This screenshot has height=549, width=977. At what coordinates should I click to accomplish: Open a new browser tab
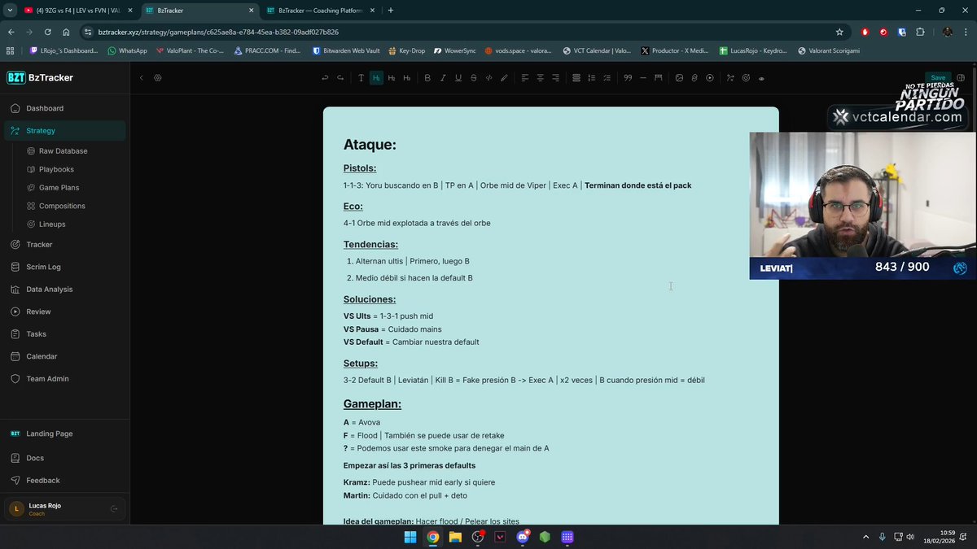pos(391,11)
